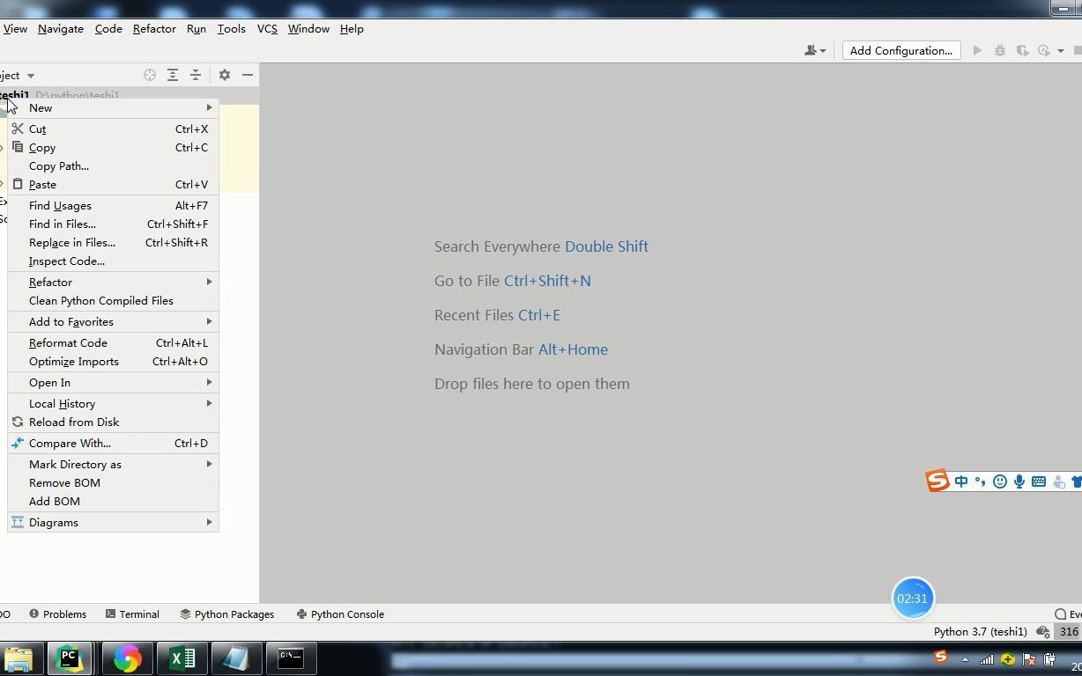Open the Run menu in menu bar
This screenshot has height=676, width=1082.
pyautogui.click(x=196, y=28)
